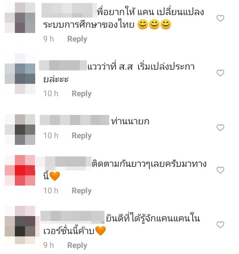The width and height of the screenshot is (239, 254).
Task: Reply to the comment ending with ยล่ะะะ
Action: click(81, 94)
